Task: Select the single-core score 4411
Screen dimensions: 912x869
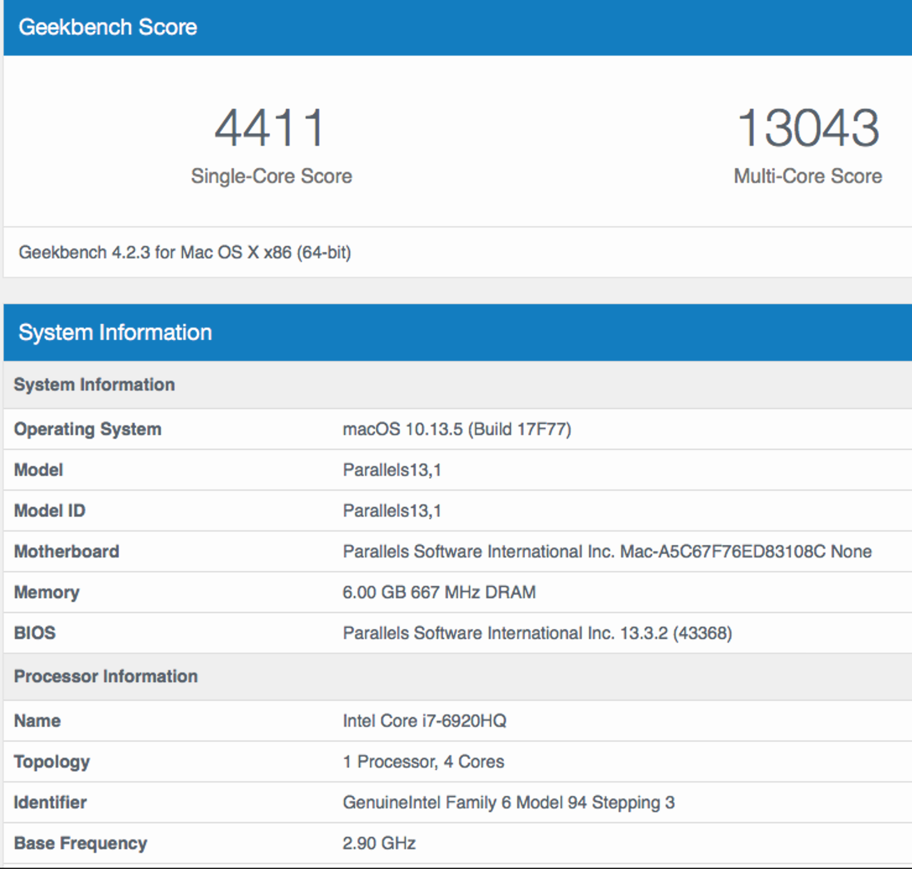Action: tap(270, 128)
